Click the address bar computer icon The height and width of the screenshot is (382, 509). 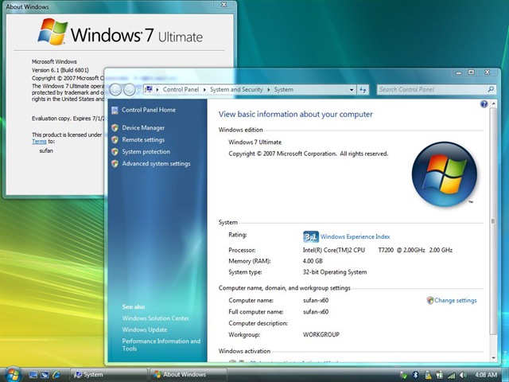point(149,89)
